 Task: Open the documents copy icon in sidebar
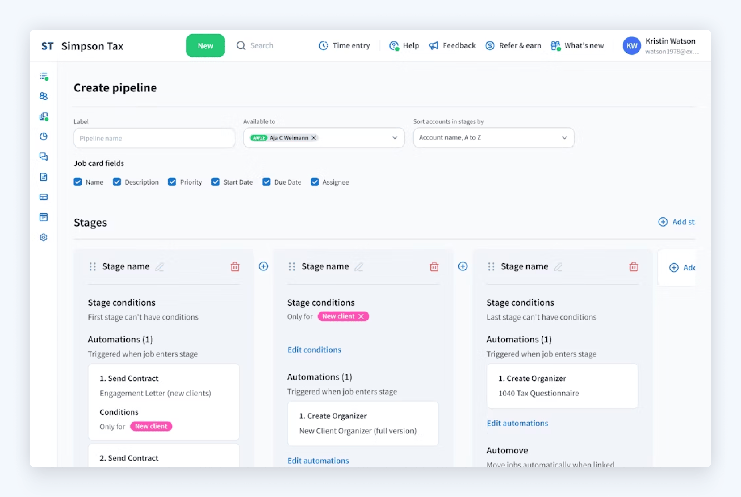[x=44, y=116]
